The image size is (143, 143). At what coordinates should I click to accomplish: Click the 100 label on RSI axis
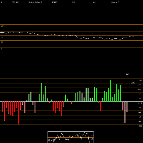tap(2, 26)
